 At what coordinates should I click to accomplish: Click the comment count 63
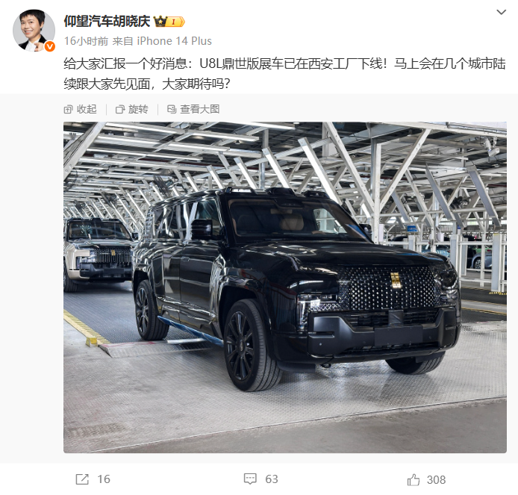[272, 479]
